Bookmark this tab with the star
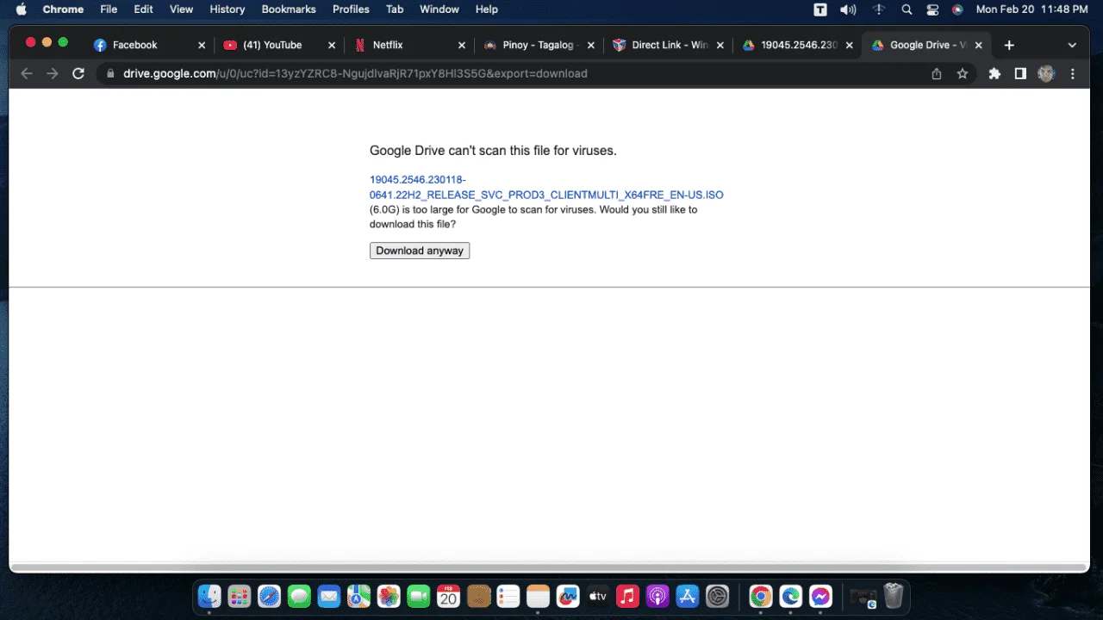Viewport: 1103px width, 620px height. 963,74
